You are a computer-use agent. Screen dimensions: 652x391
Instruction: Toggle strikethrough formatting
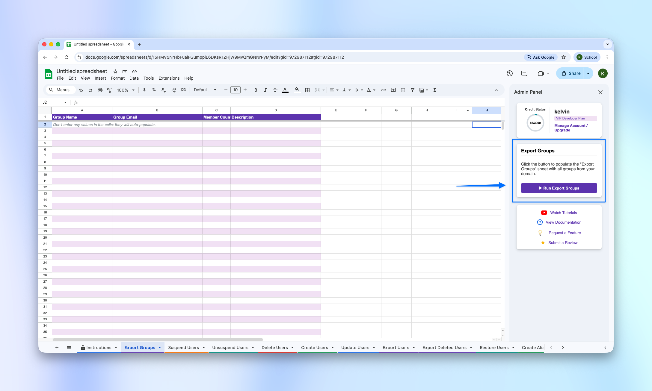tap(275, 90)
